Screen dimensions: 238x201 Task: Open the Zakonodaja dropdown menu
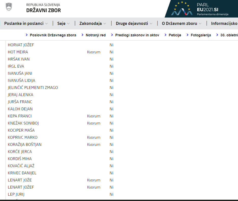click(x=93, y=23)
